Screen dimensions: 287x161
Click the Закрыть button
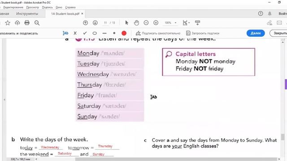[279, 33]
